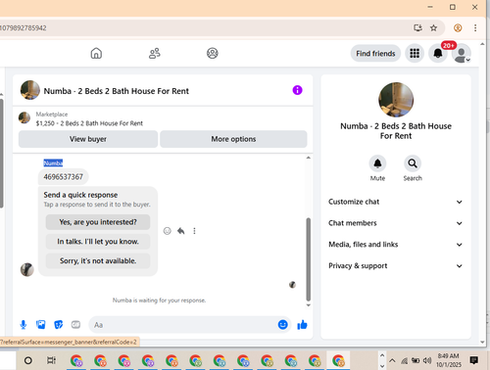Viewport: 490px width, 370px height.
Task: Choose a sticker from sticker icon
Action: tap(59, 325)
